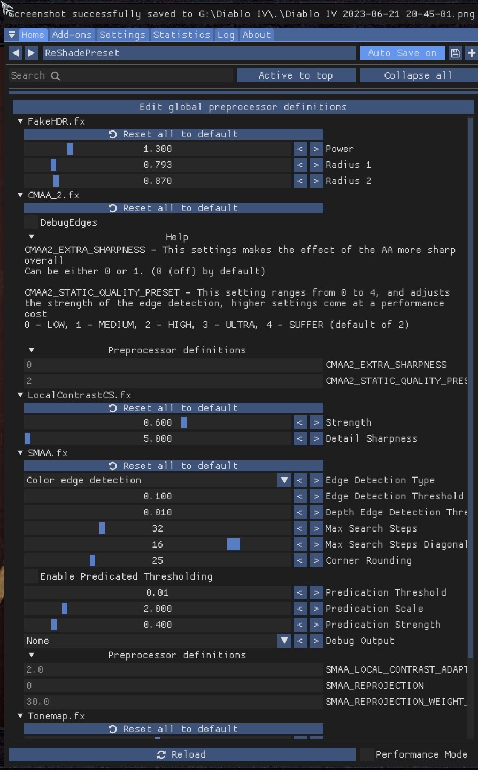Image resolution: width=478 pixels, height=770 pixels.
Task: Click the right arrow to next preset
Action: [31, 52]
